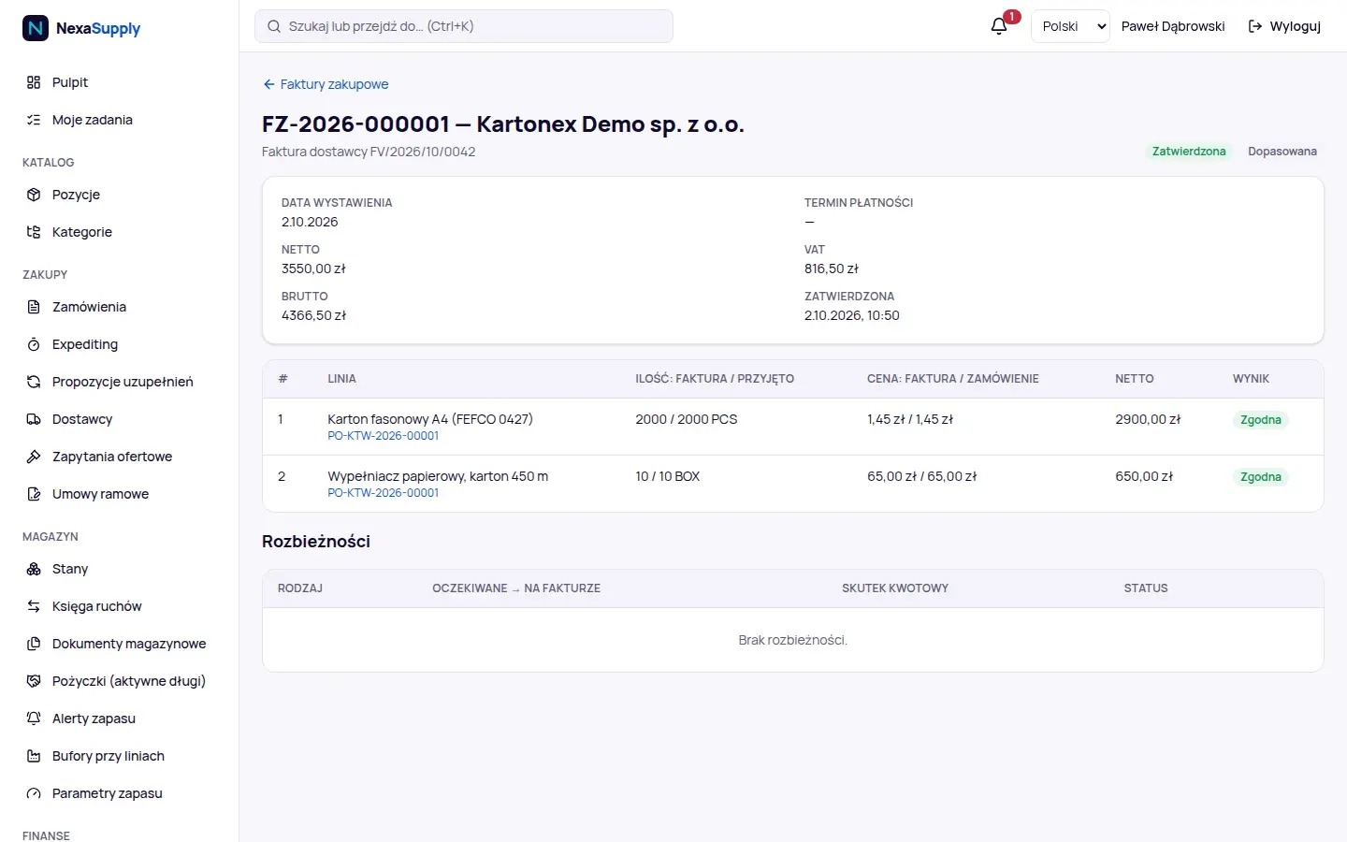
Task: Click the Stany stock boxes icon
Action: [x=34, y=569]
